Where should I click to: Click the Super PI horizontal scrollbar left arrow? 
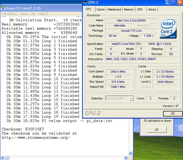point(3,158)
